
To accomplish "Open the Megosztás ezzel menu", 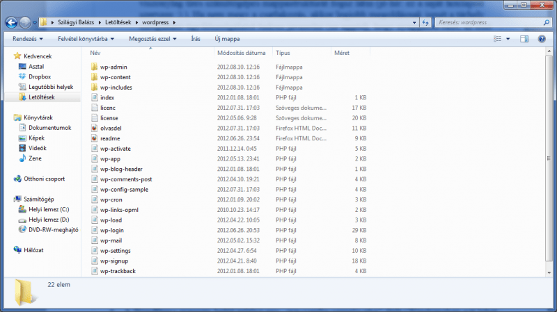I will click(152, 39).
